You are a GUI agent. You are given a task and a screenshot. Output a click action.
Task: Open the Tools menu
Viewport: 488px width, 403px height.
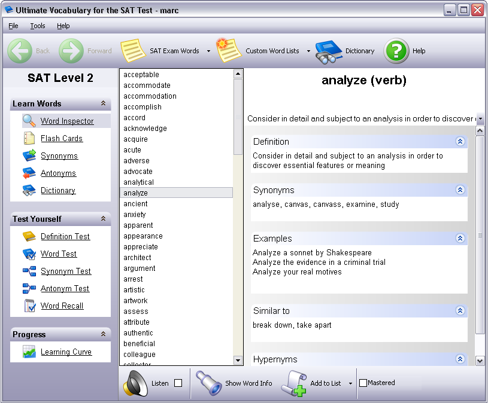click(38, 26)
